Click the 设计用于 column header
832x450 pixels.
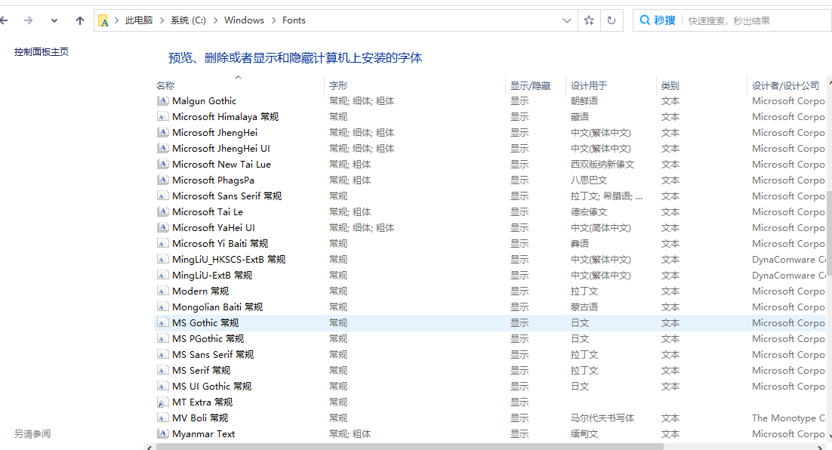click(589, 86)
